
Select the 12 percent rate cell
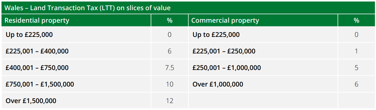pyautogui.click(x=169, y=101)
